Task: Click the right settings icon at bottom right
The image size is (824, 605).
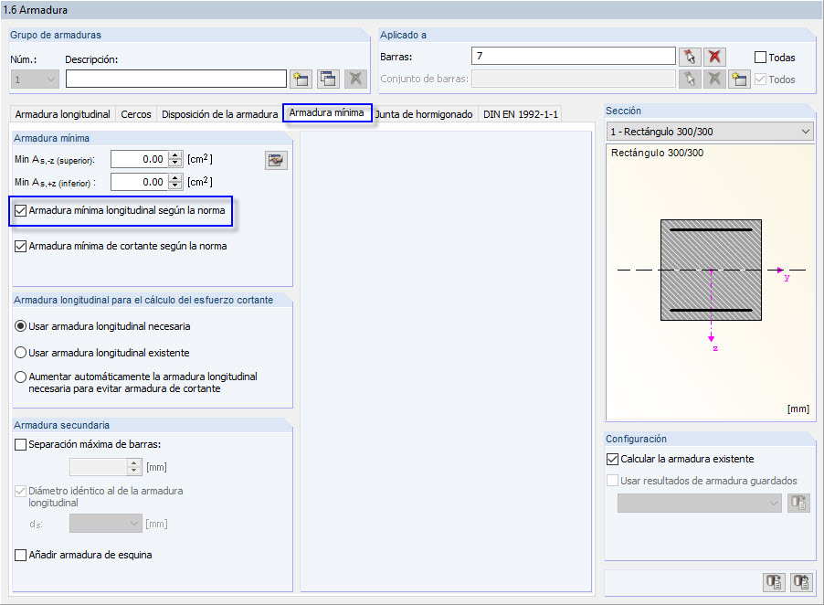Action: tap(801, 582)
